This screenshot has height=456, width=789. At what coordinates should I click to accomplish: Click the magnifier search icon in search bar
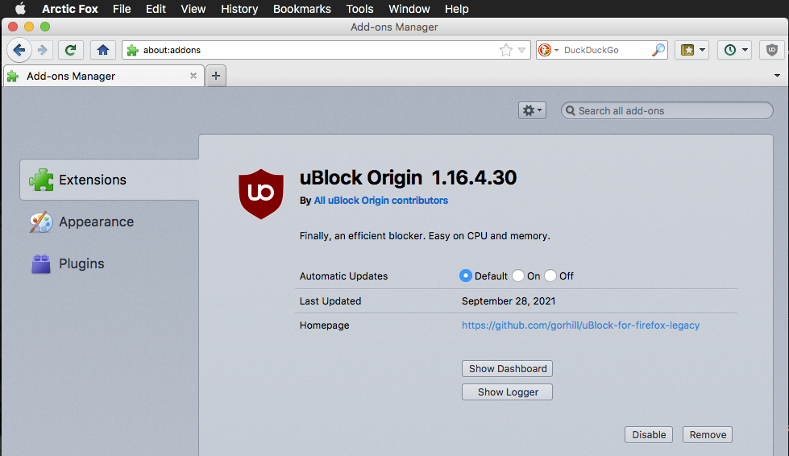658,50
